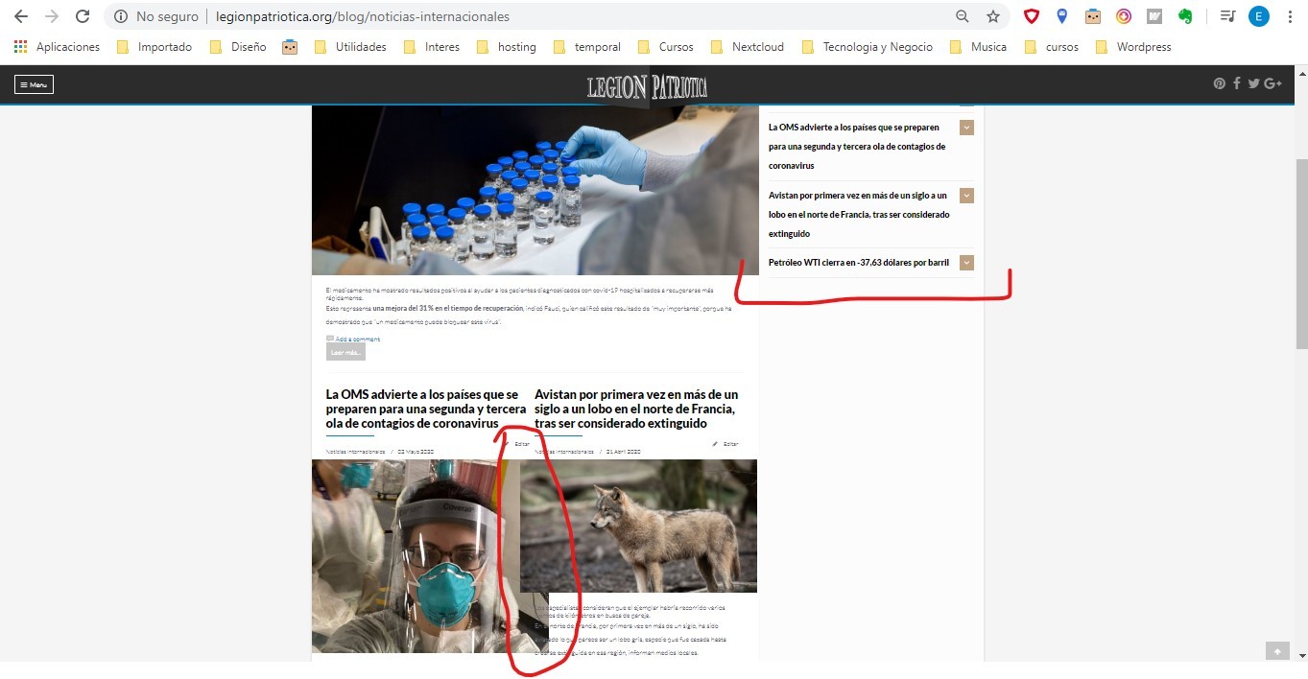Visit the site's Facebook page
The image size is (1308, 679).
[x=1237, y=83]
